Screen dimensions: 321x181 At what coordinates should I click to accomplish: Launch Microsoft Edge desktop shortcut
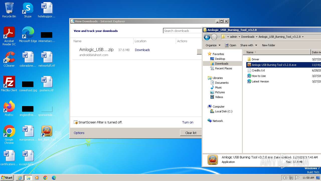28,35
